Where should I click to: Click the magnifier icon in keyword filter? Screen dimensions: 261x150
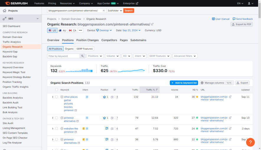click(x=82, y=56)
